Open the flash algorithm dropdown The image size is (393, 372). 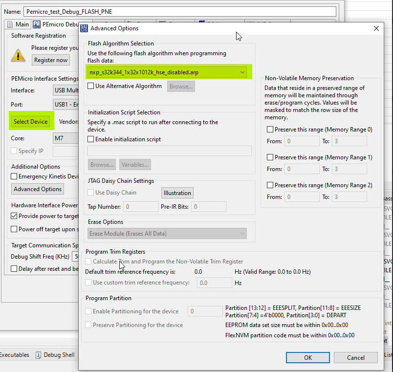242,71
